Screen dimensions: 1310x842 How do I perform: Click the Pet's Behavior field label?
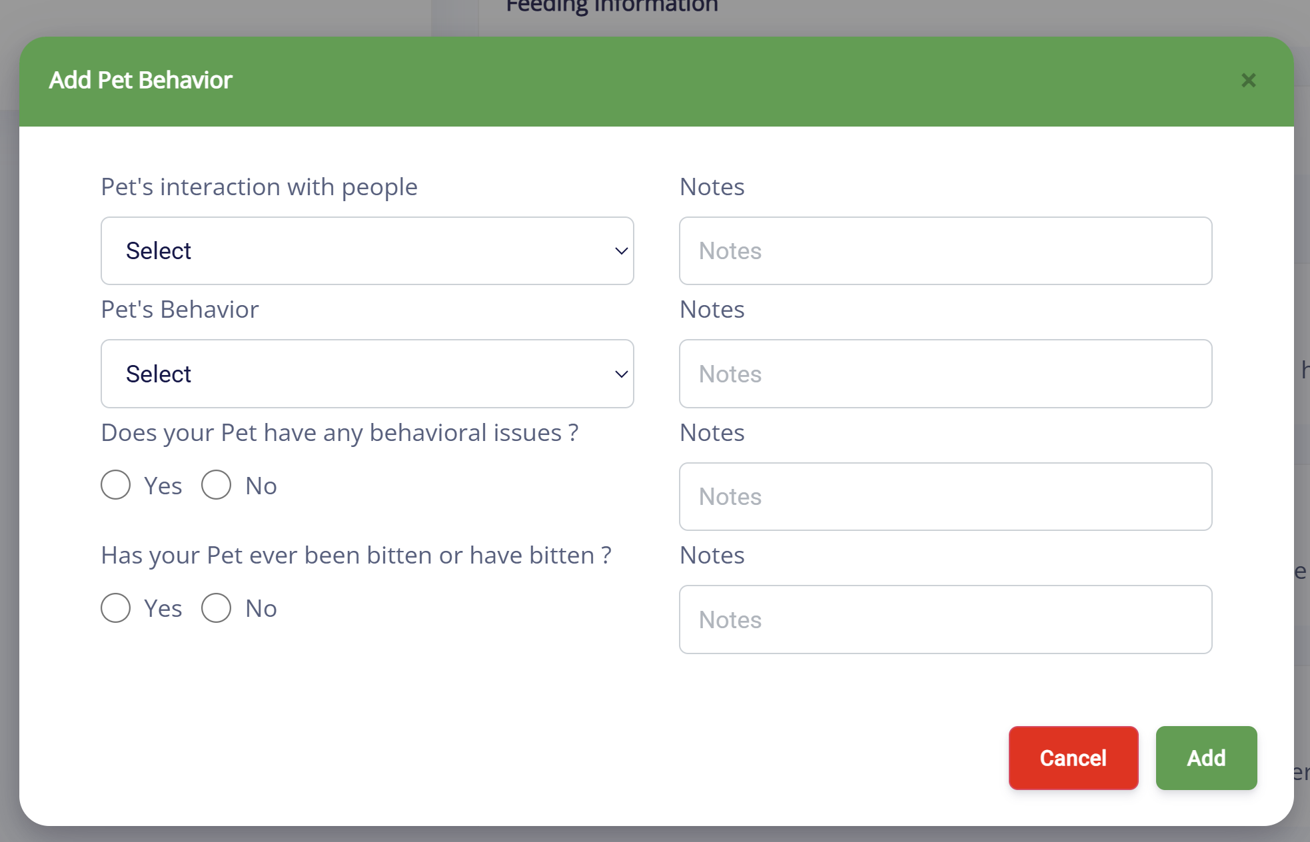[180, 310]
